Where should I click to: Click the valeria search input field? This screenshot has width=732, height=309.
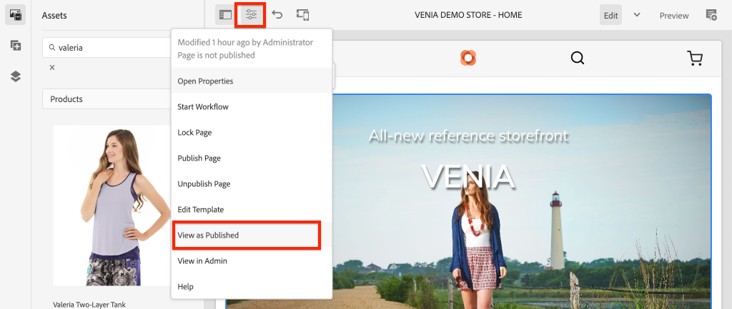(x=107, y=48)
